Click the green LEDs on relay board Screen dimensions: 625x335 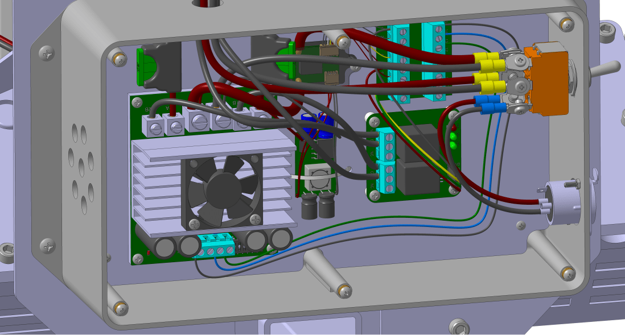(x=453, y=140)
